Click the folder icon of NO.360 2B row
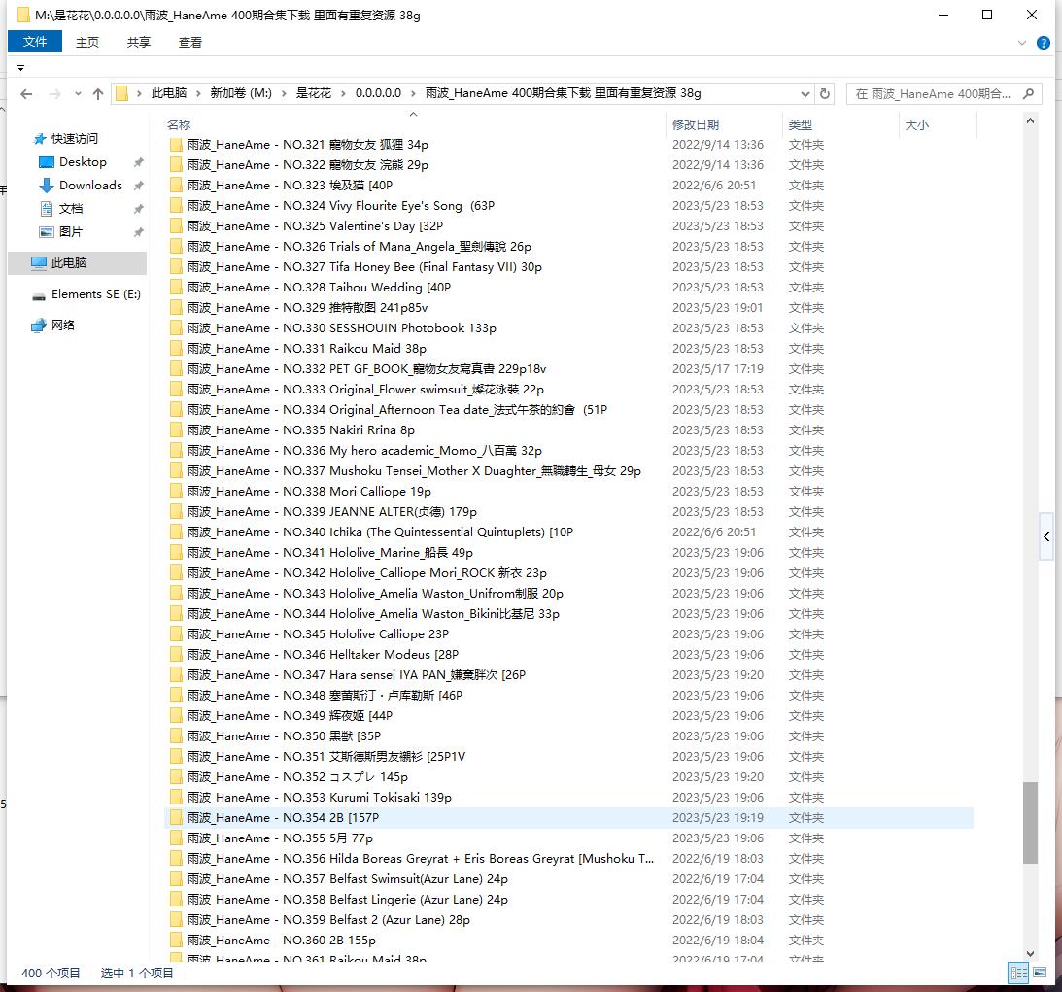1062x992 pixels. [176, 940]
